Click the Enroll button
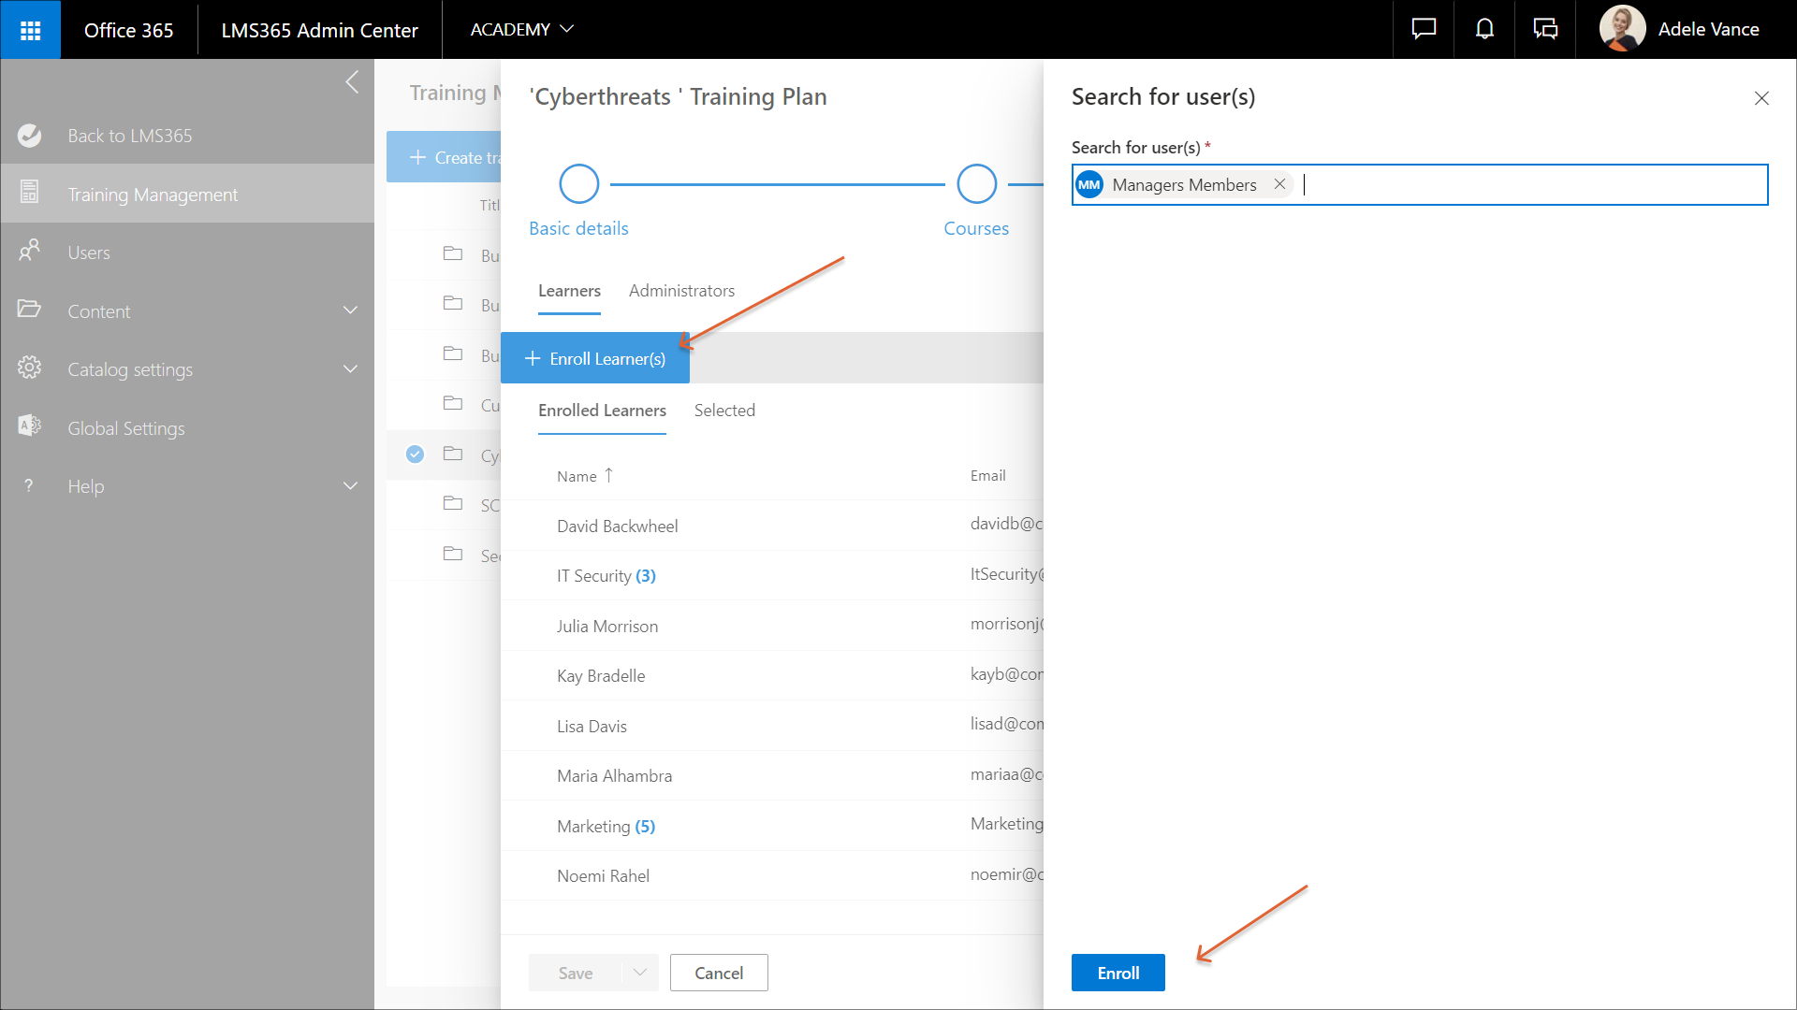Screen dimensions: 1797x1010 (1118, 973)
